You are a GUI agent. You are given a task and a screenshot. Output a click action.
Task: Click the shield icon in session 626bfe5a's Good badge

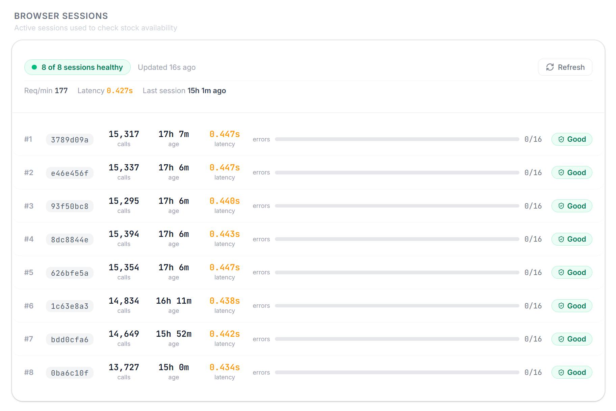(x=561, y=272)
